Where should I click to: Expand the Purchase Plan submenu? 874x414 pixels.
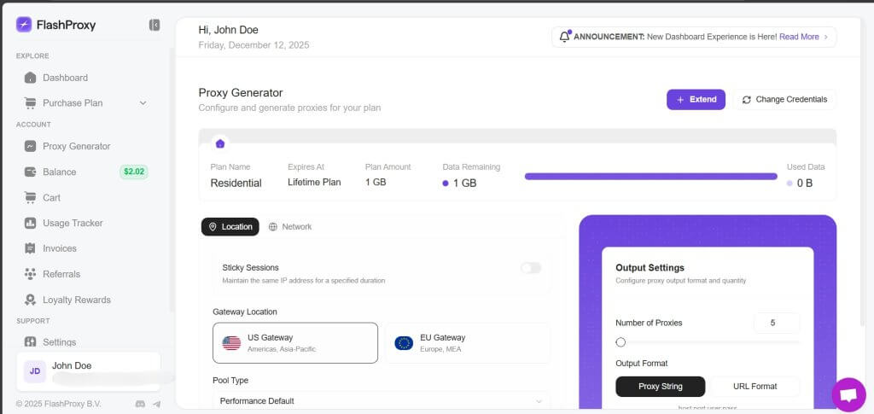coord(143,103)
